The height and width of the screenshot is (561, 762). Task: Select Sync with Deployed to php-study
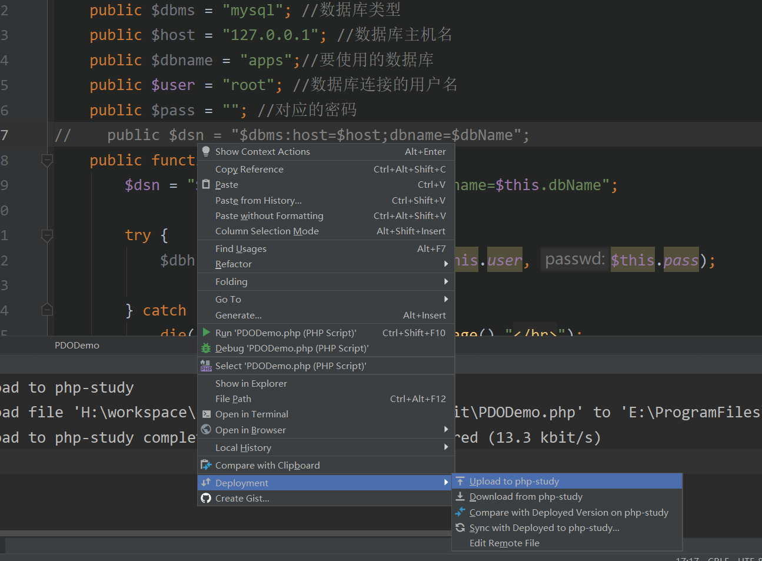click(567, 527)
